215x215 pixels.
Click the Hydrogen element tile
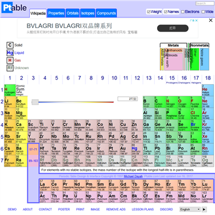(10, 90)
